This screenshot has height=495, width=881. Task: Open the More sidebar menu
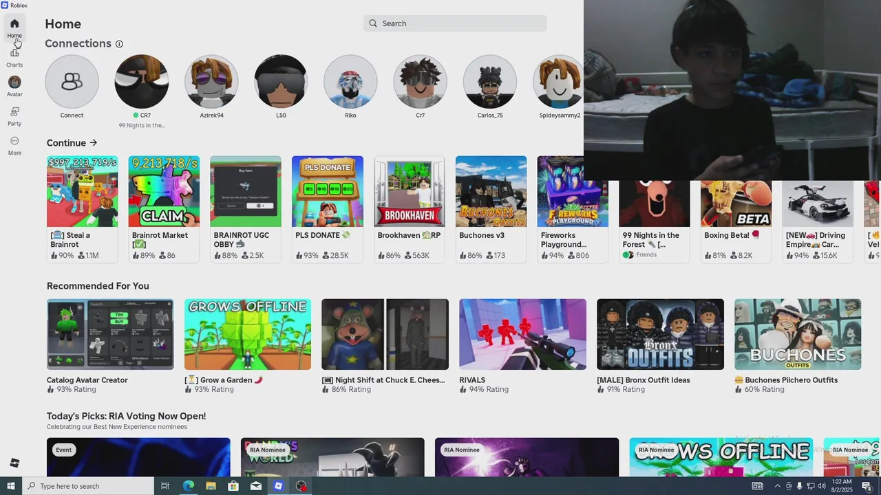point(14,146)
